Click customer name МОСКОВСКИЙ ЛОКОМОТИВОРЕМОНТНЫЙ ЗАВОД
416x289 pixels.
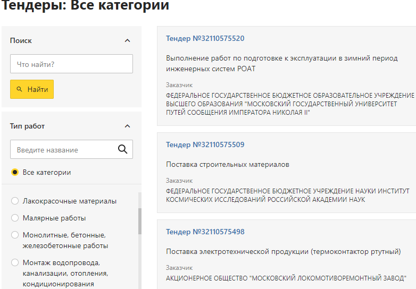286,278
